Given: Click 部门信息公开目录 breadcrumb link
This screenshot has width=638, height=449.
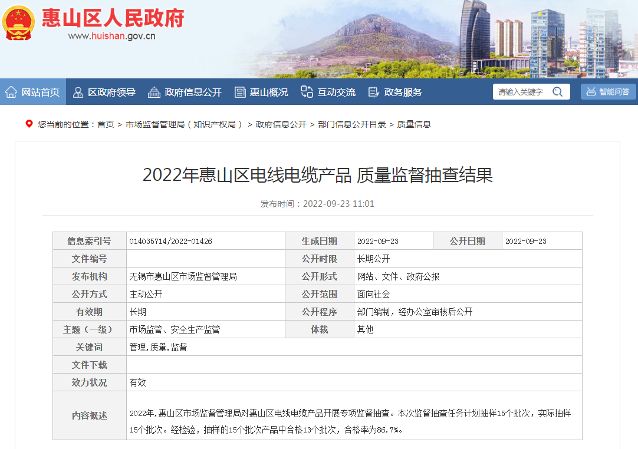Looking at the screenshot, I should pos(351,124).
